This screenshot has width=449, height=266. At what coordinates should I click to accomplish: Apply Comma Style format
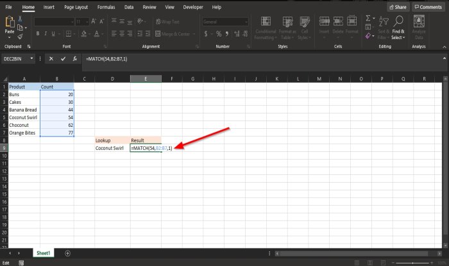(227, 34)
